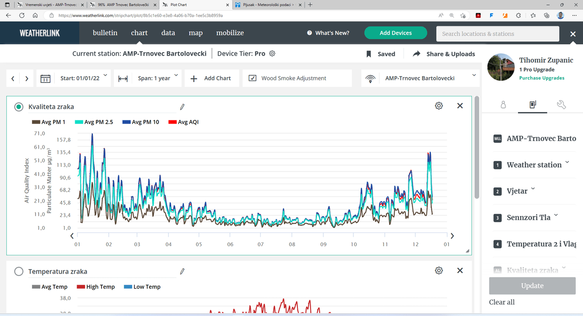
Task: Add page to browser favorites star
Action: pyautogui.click(x=463, y=15)
